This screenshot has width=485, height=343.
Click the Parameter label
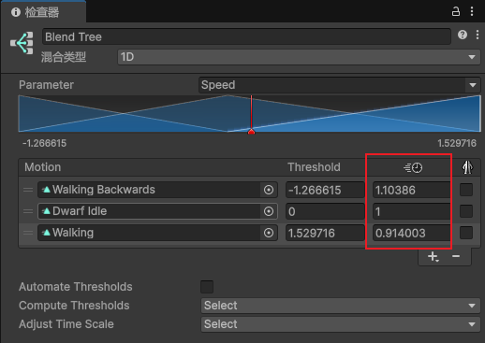tap(46, 85)
